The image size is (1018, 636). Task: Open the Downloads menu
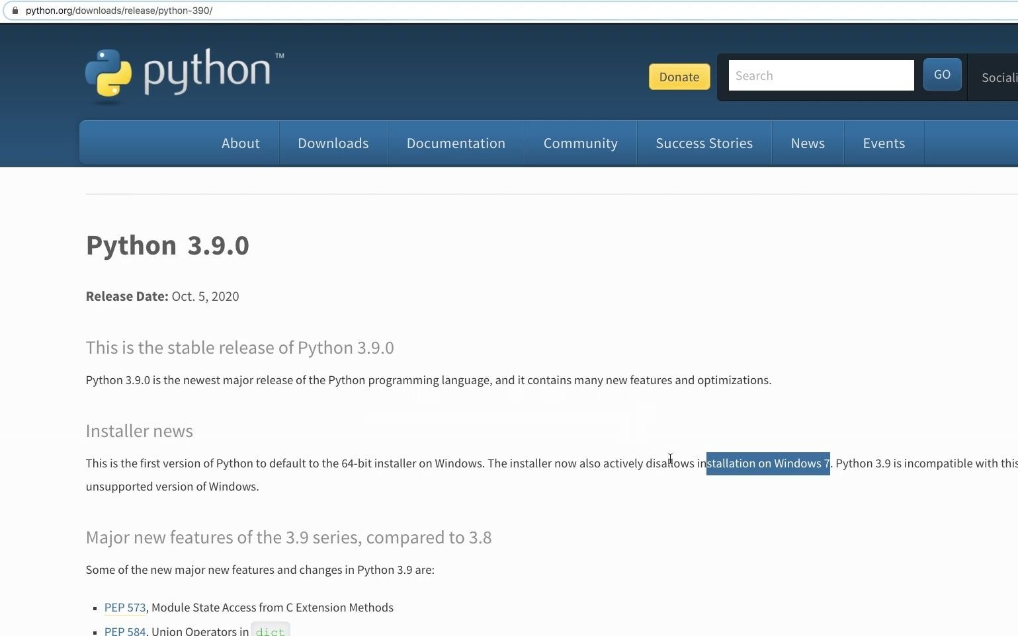click(333, 143)
